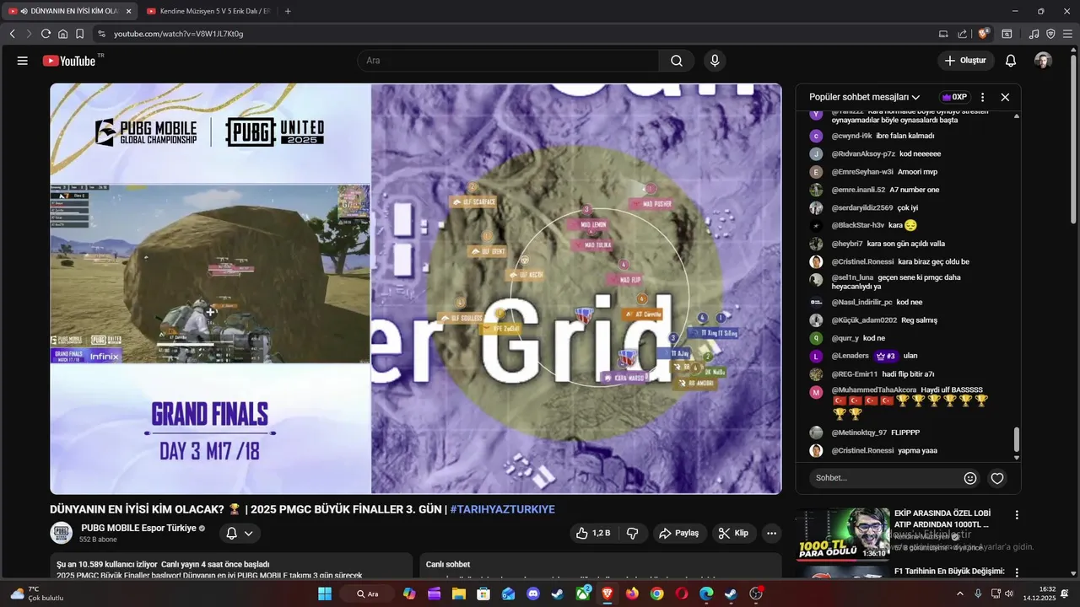Show hidden system tray icons
Screen dimensions: 1080x607
click(959, 594)
